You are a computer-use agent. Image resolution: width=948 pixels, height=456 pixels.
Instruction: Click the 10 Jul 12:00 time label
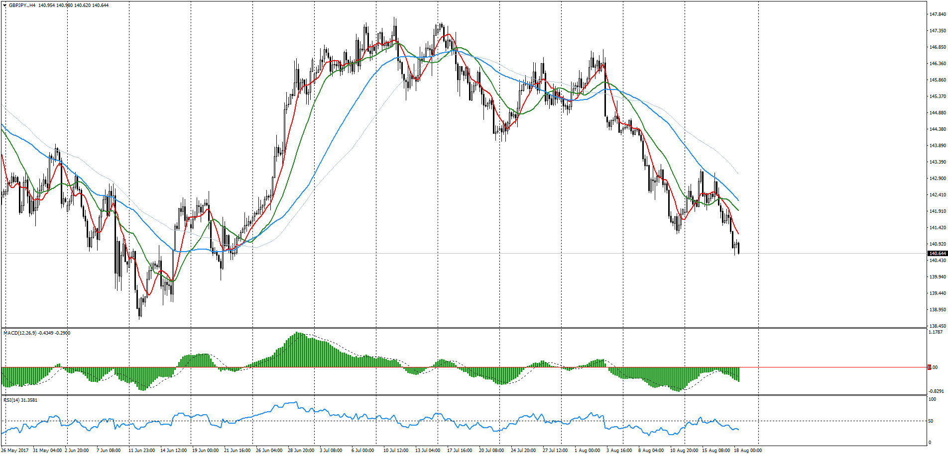click(396, 451)
